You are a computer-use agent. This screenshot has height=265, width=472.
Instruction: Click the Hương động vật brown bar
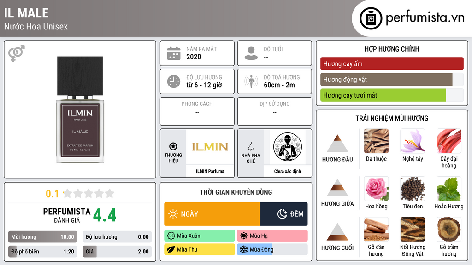pyautogui.click(x=392, y=79)
